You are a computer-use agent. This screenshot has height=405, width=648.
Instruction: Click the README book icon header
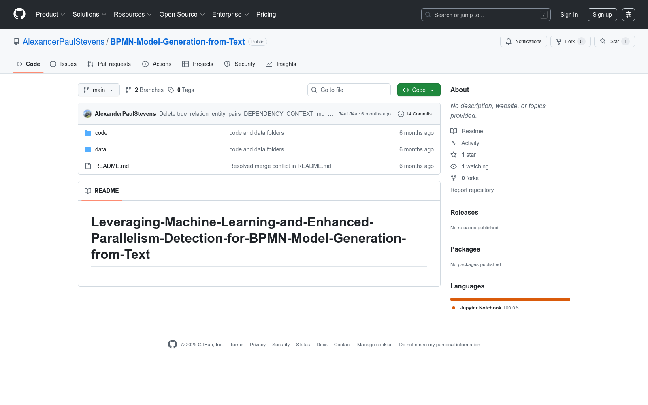(88, 191)
